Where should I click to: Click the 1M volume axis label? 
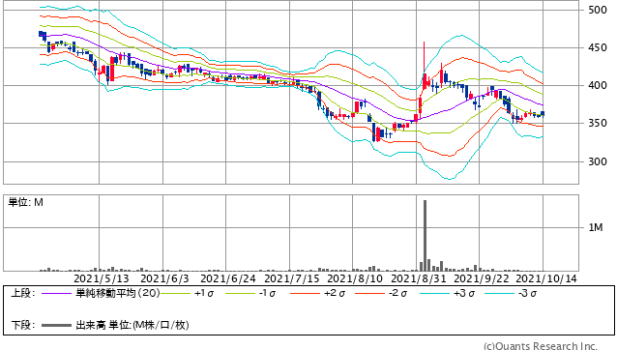[x=596, y=227]
